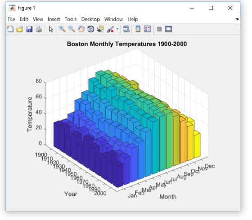252x220 pixels.
Task: Click the 20 tick label on the Temperature axis
Action: (x=39, y=128)
